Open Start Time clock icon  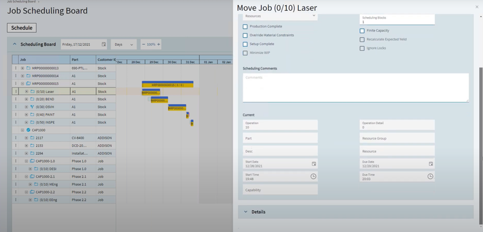point(313,176)
